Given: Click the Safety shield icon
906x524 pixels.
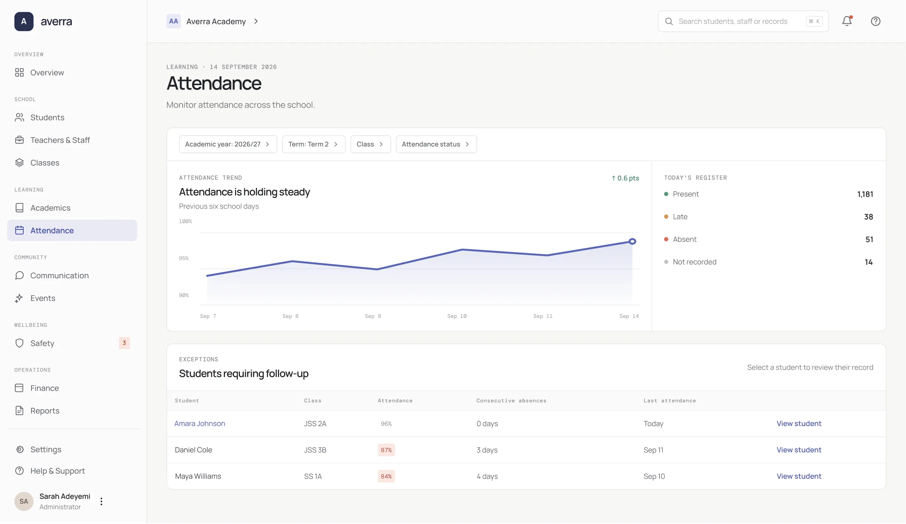Looking at the screenshot, I should click(x=19, y=343).
